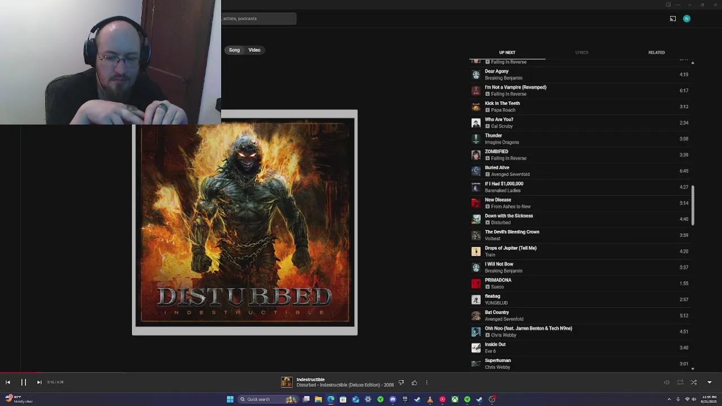Open Outlook from the taskbar
The width and height of the screenshot is (722, 406).
pos(355,399)
